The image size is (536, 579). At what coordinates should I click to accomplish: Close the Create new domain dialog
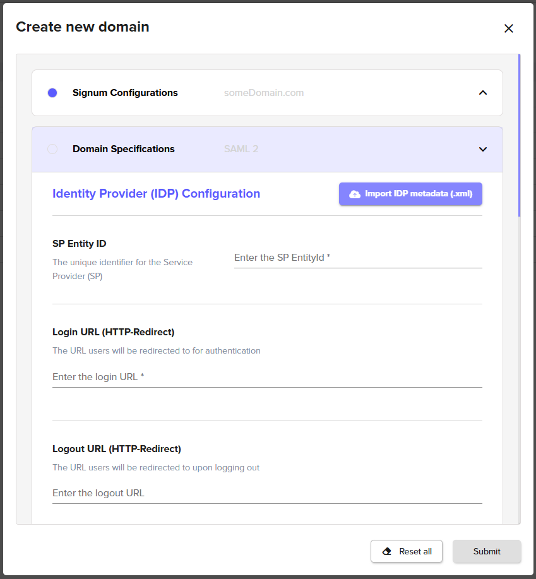tap(509, 28)
